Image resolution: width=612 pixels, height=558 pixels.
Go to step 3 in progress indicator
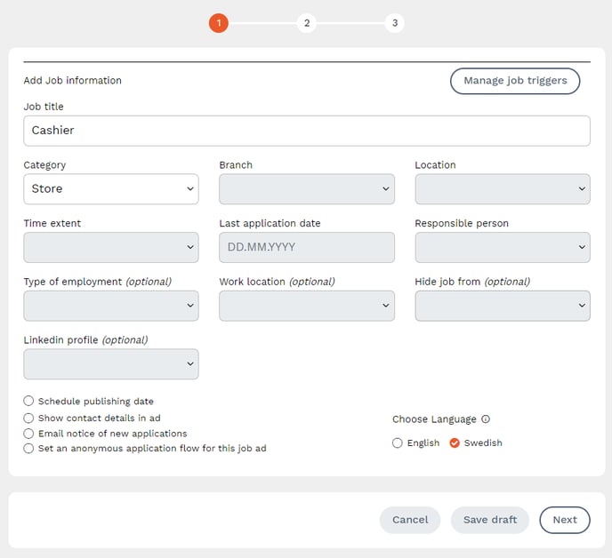[395, 23]
